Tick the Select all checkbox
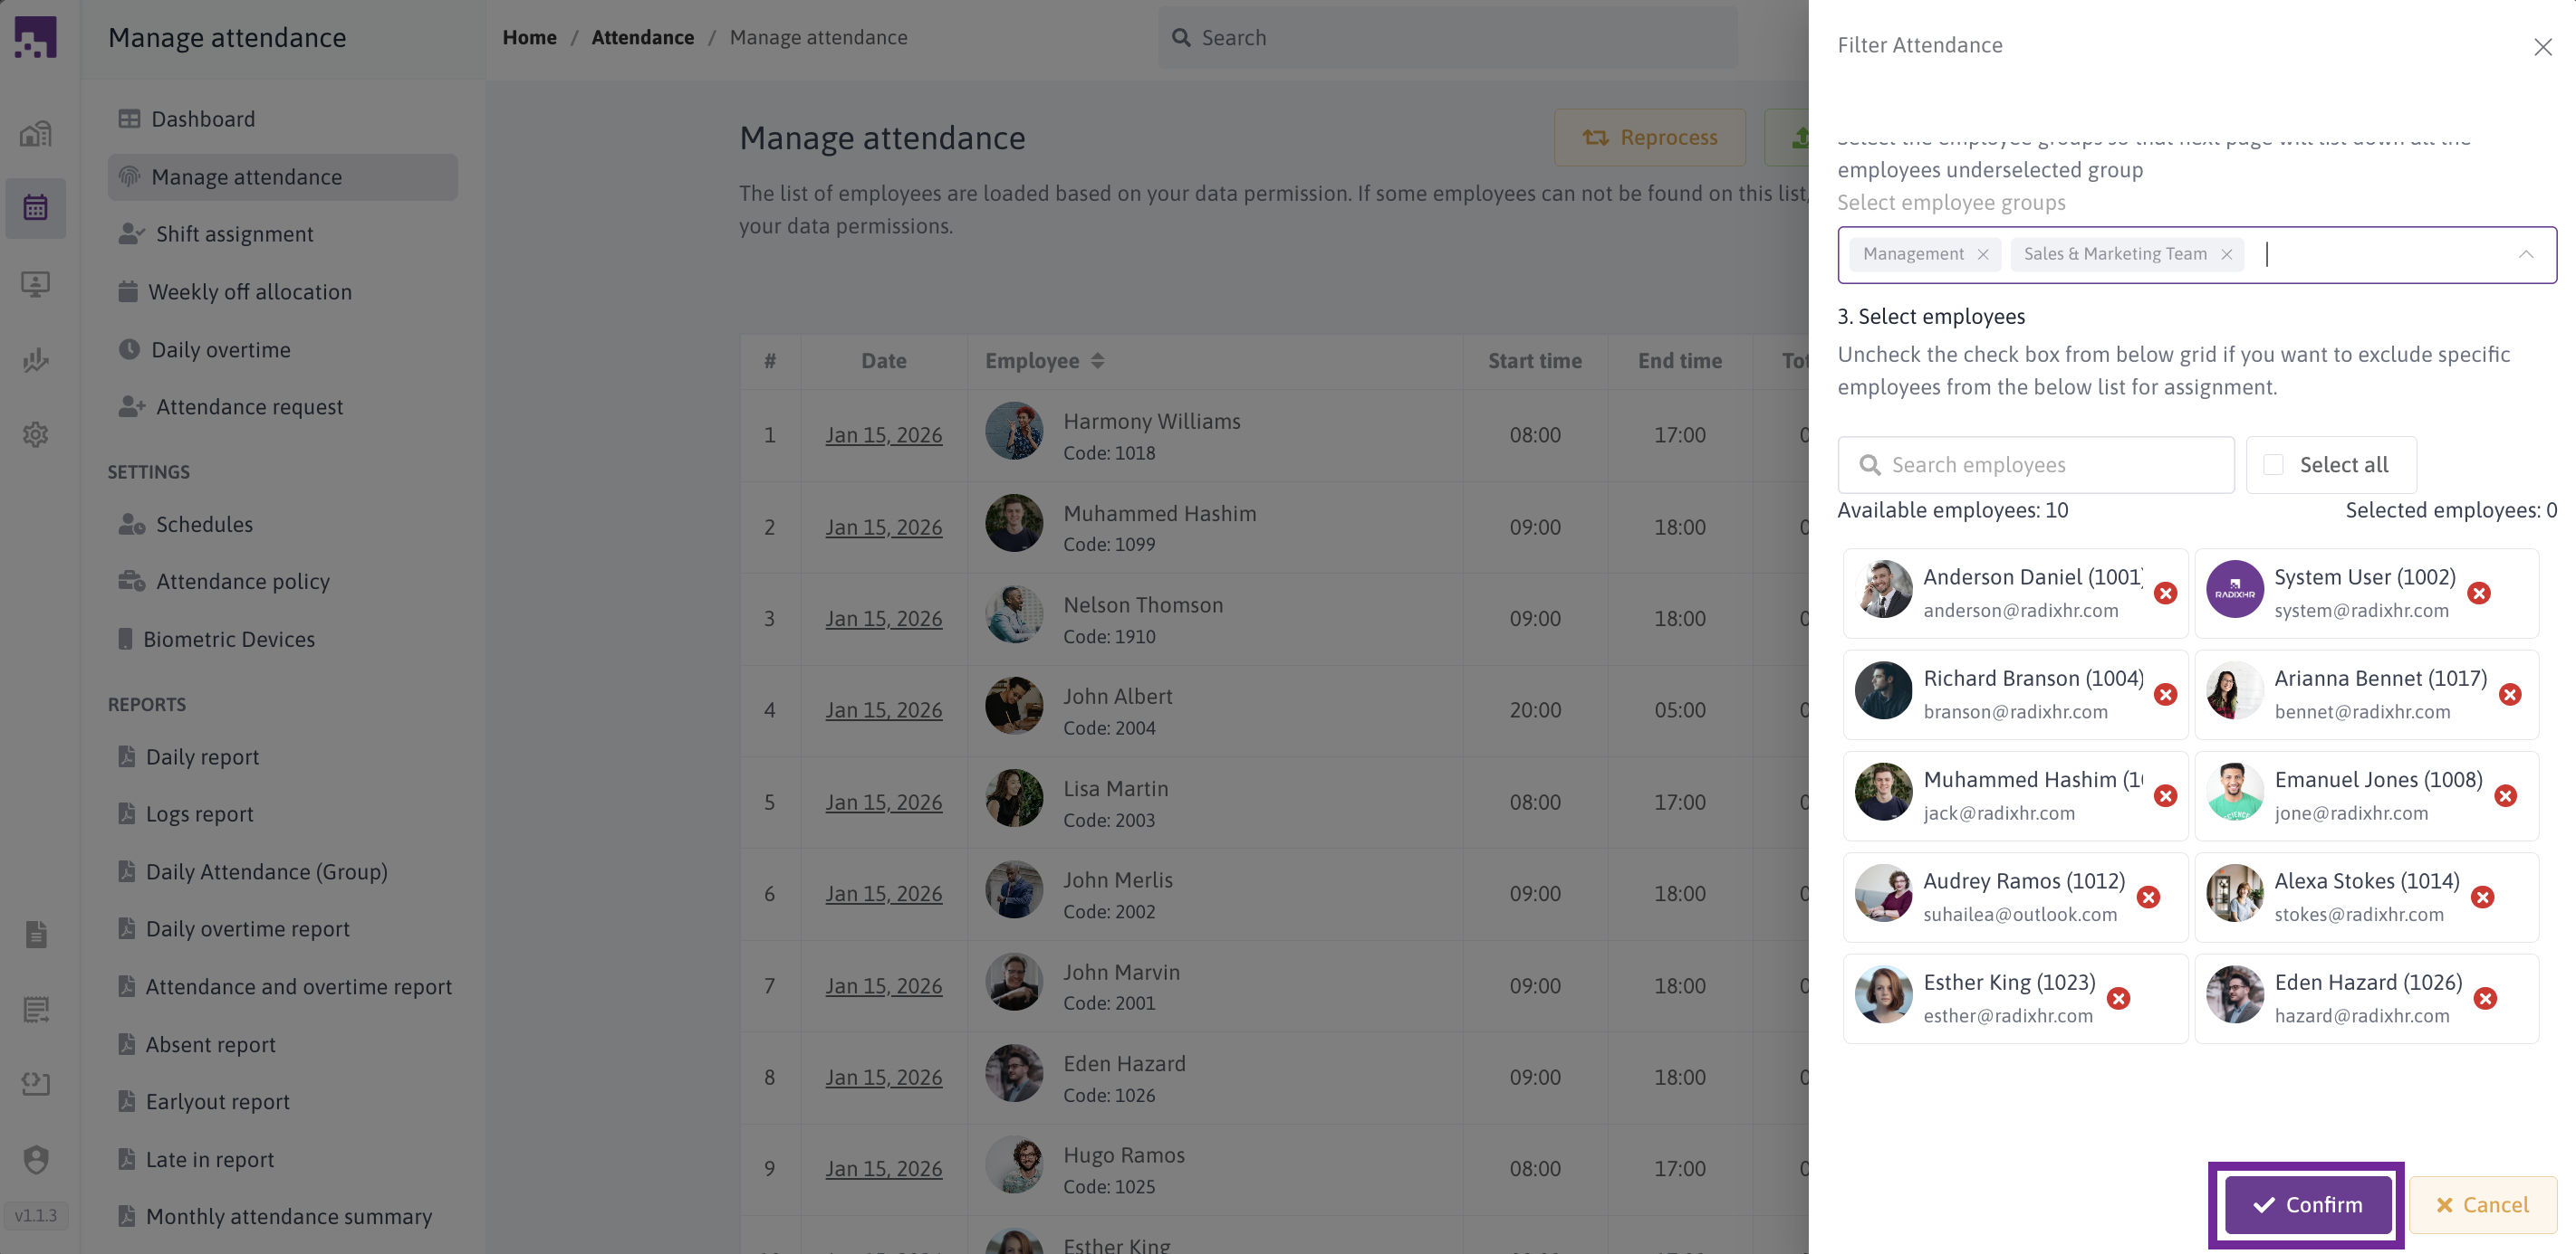The height and width of the screenshot is (1254, 2576). tap(2273, 465)
